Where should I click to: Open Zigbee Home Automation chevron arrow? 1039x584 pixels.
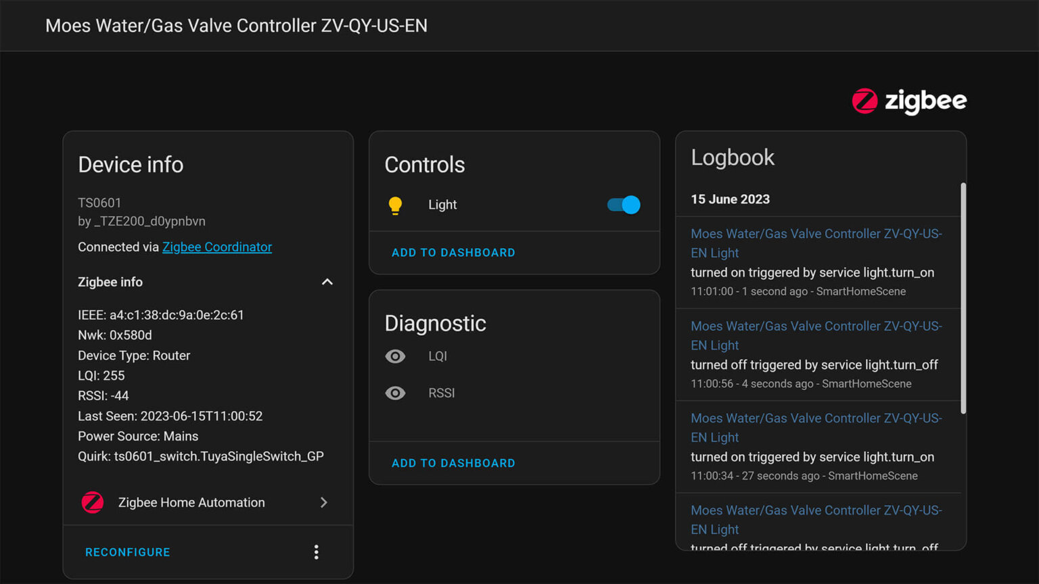click(x=324, y=502)
